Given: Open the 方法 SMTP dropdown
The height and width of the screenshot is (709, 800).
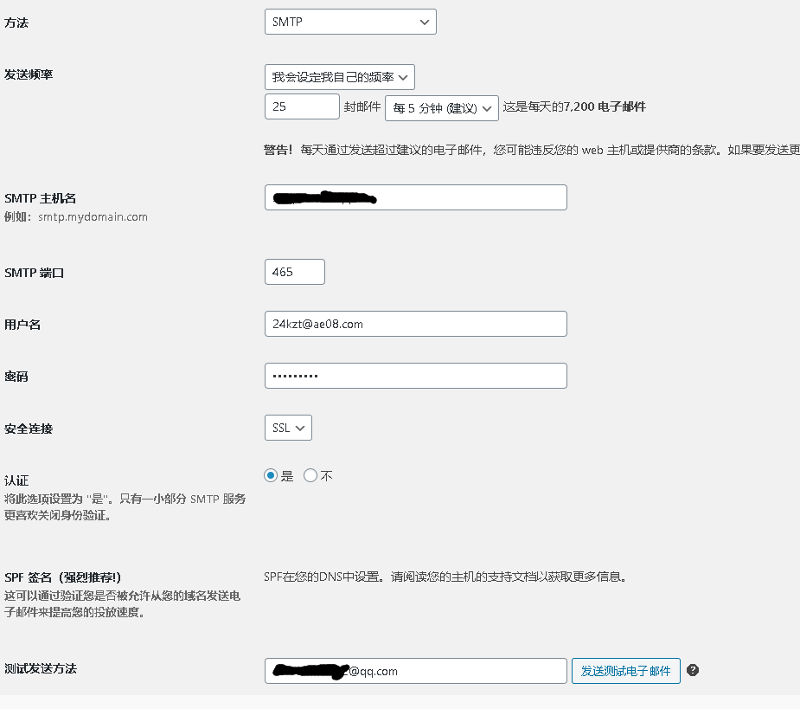Looking at the screenshot, I should click(x=350, y=22).
